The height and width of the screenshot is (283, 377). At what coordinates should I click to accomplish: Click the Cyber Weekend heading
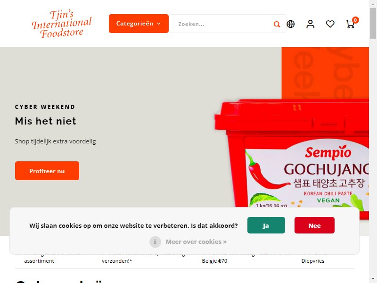click(45, 107)
